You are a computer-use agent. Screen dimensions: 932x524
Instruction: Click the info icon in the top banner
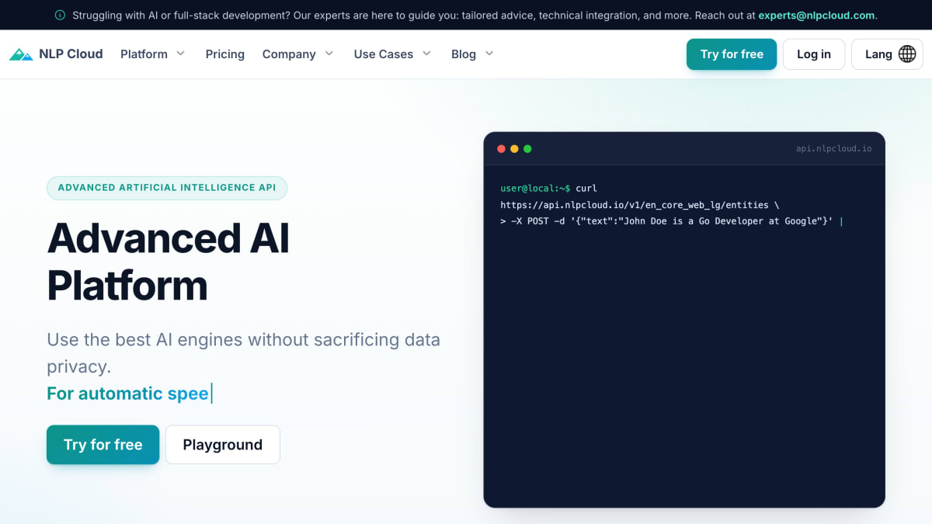pos(61,15)
